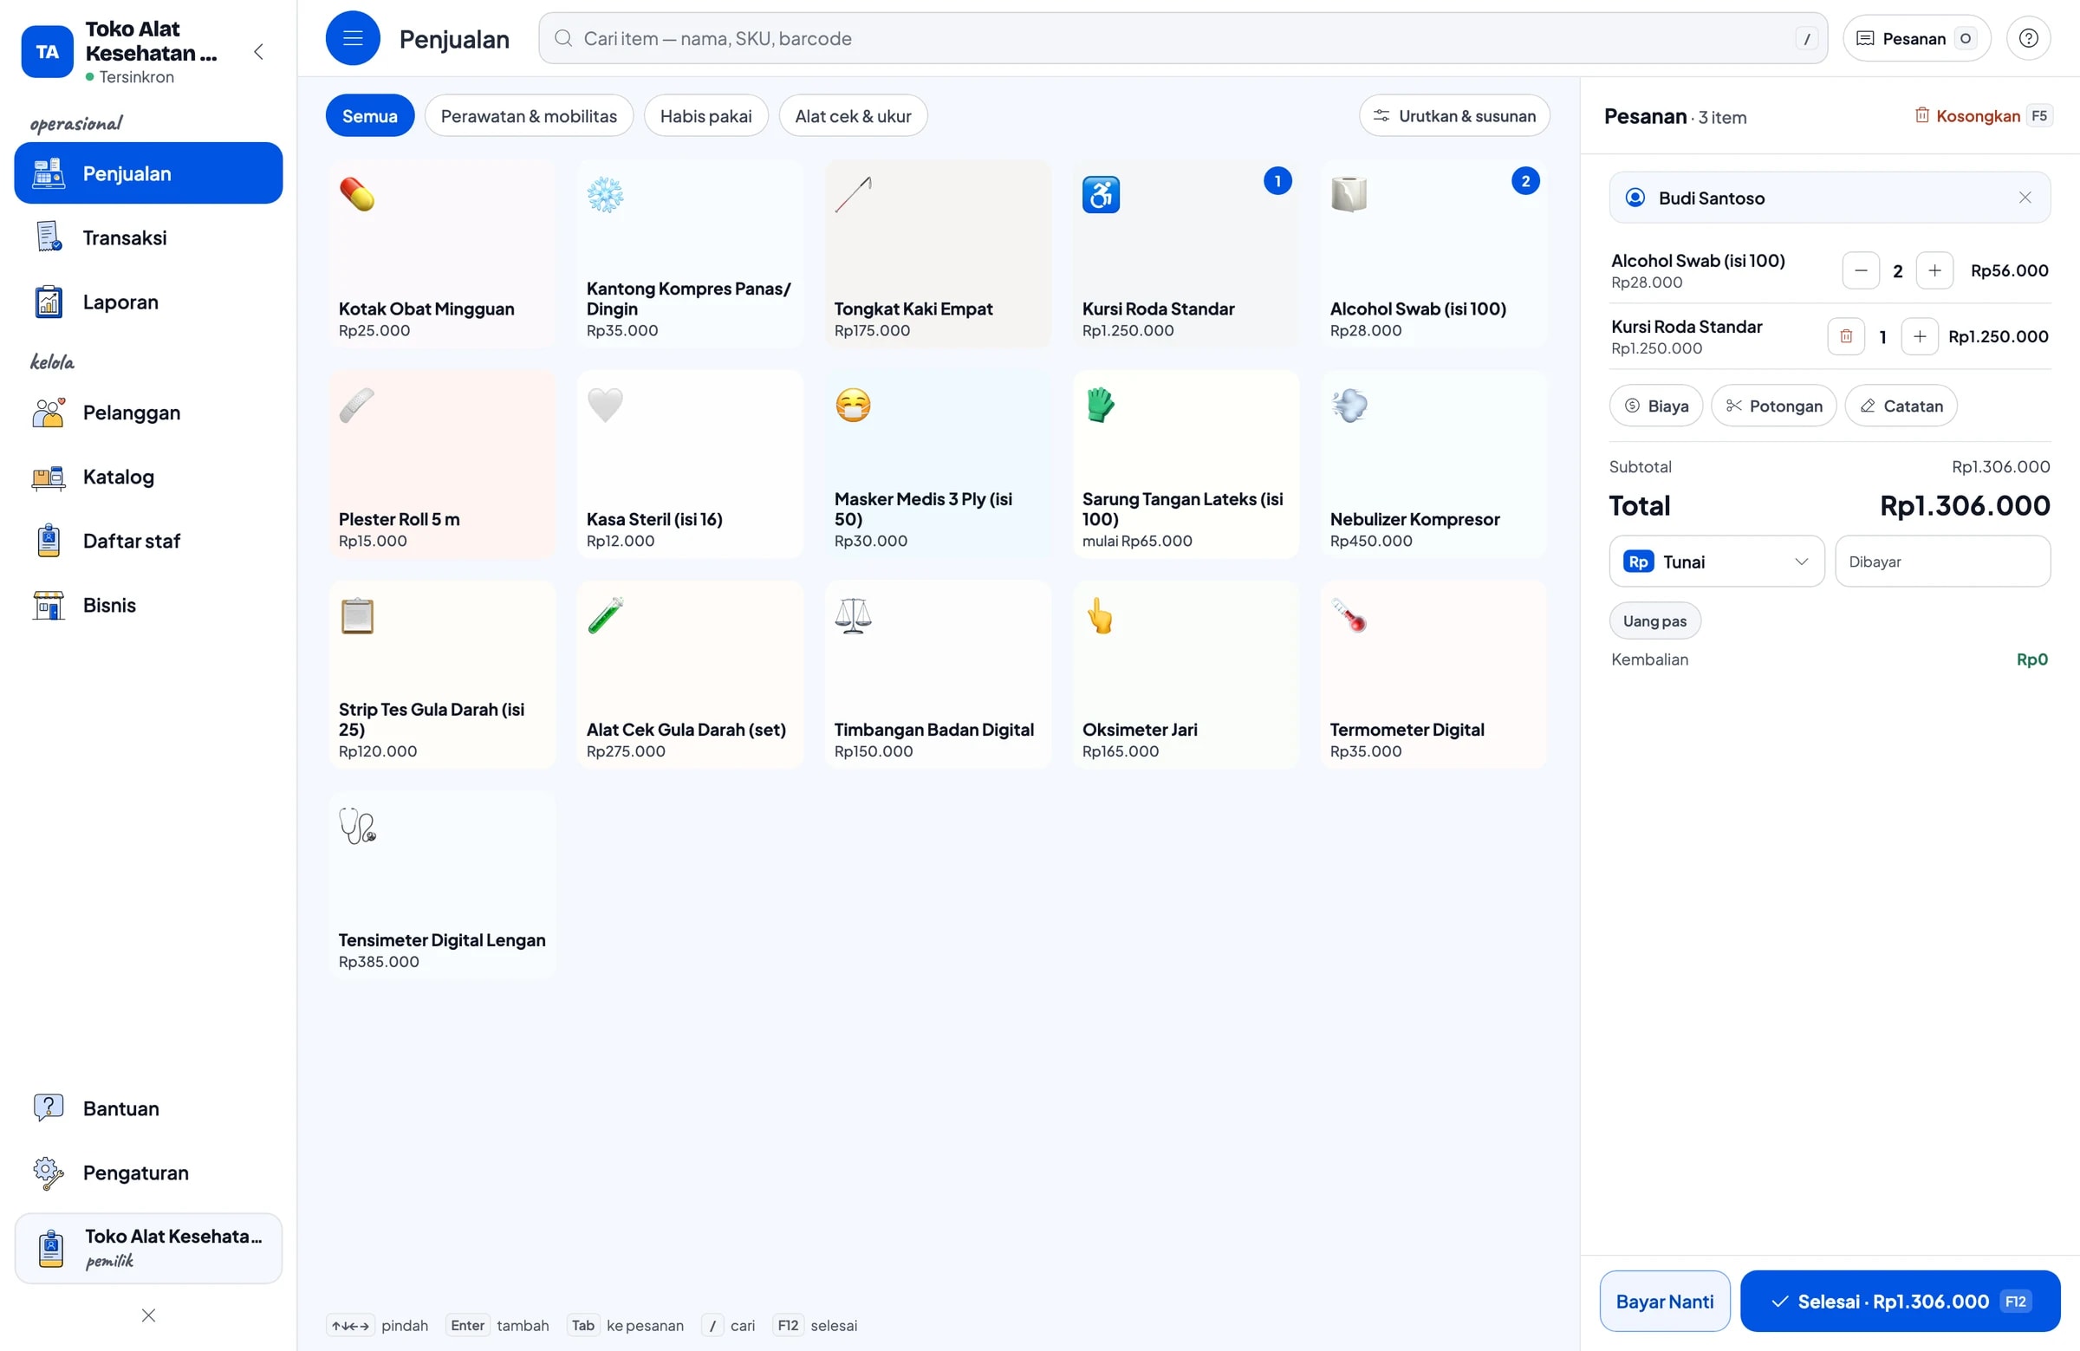This screenshot has width=2080, height=1351.
Task: Add Kantong Kompres Panas/Dingin item
Action: tap(690, 253)
